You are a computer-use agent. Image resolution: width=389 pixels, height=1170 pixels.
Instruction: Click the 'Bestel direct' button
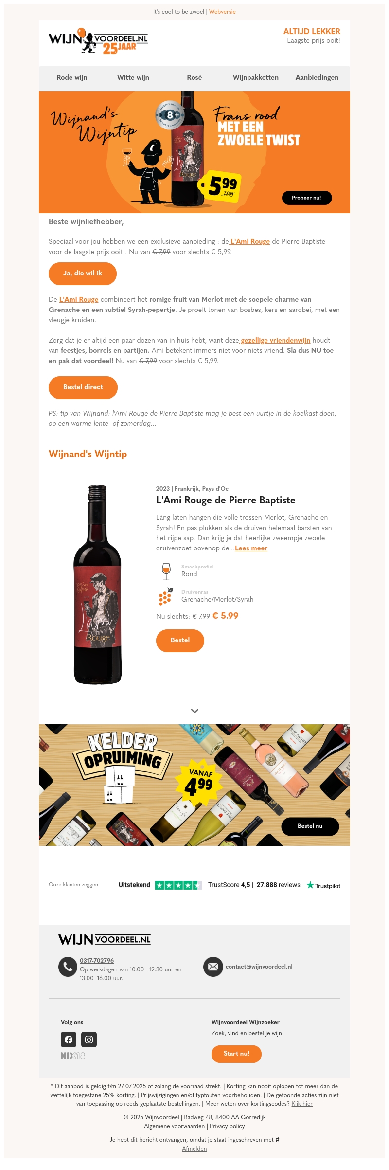pos(83,387)
